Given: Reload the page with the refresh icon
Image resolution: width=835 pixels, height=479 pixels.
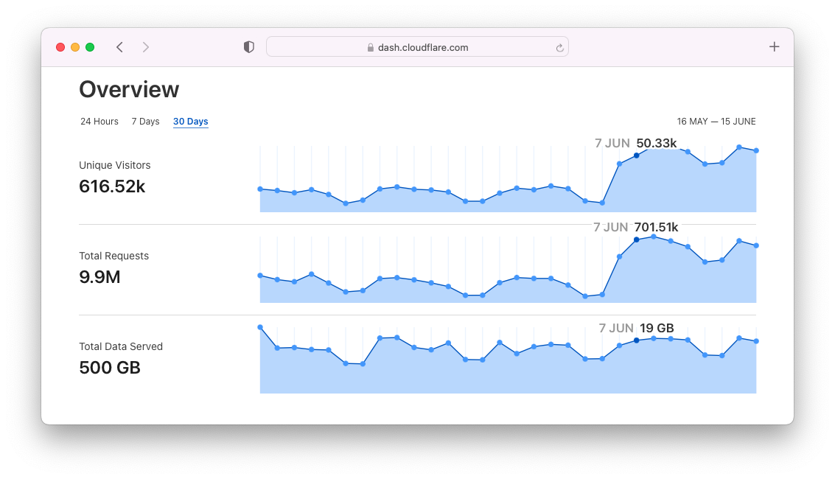Looking at the screenshot, I should 559,48.
